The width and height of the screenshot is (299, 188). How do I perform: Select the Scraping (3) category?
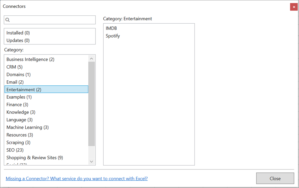19,142
